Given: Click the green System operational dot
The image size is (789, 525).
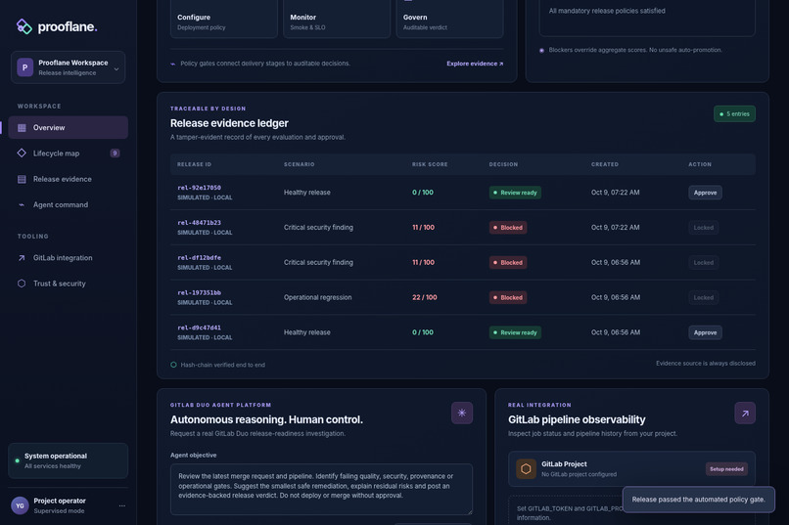Looking at the screenshot, I should tap(17, 460).
